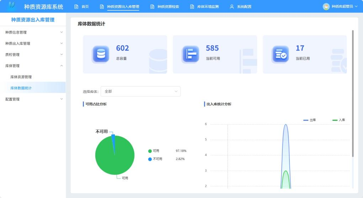Select 库体资源管理 in sidebar
363x198 pixels.
(21, 77)
